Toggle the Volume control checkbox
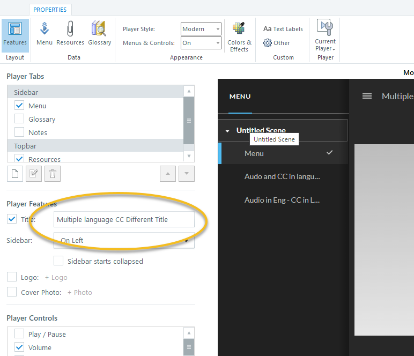Image resolution: width=414 pixels, height=356 pixels. point(19,347)
